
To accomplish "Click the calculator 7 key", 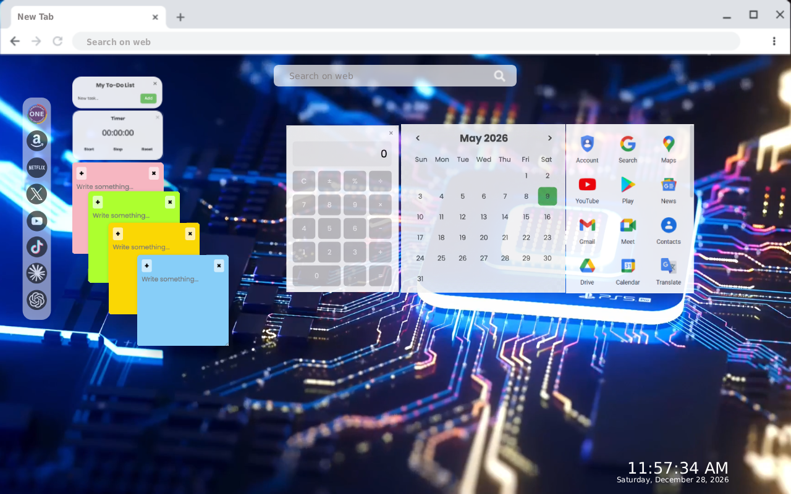I will [304, 205].
